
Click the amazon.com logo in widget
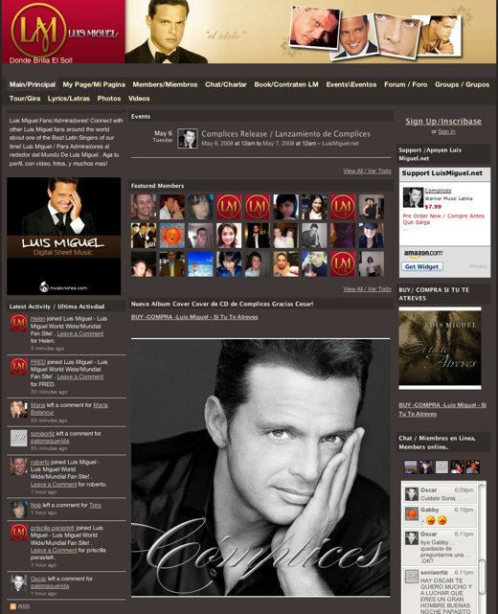[x=423, y=254]
